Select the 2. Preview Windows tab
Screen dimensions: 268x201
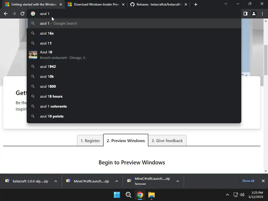coord(126,141)
